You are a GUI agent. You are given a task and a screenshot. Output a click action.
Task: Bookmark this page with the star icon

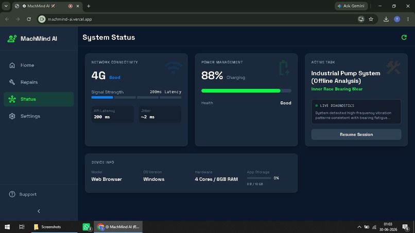tap(371, 19)
